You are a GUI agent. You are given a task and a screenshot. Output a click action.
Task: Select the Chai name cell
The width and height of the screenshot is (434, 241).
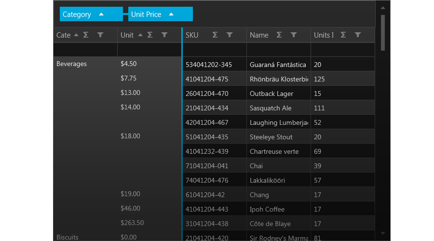tap(279, 166)
